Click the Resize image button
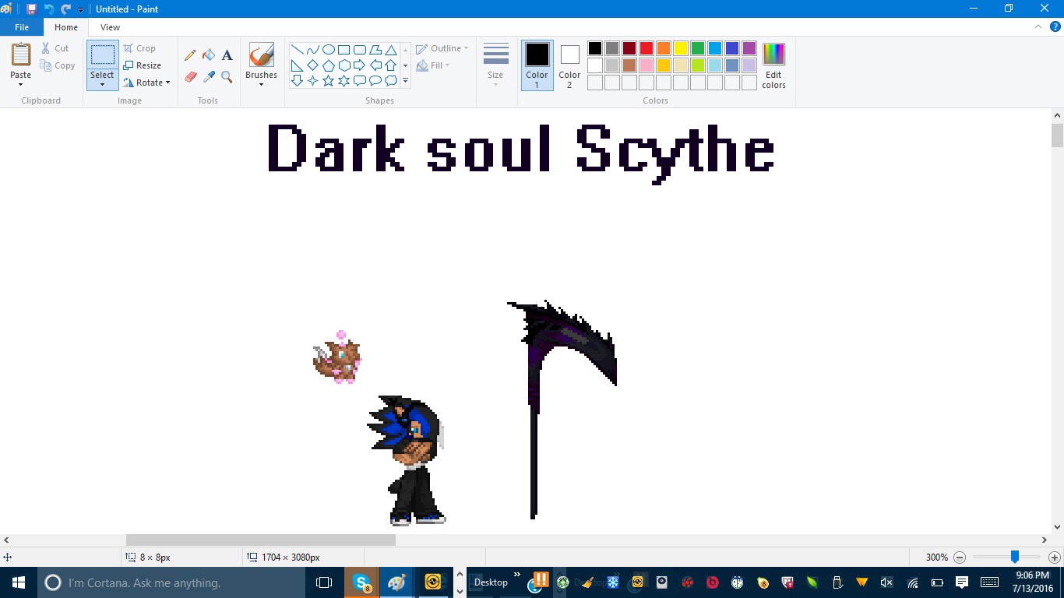Image resolution: width=1064 pixels, height=598 pixels. point(143,65)
